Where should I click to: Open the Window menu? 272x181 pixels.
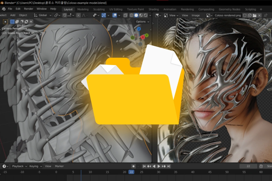(42, 9)
